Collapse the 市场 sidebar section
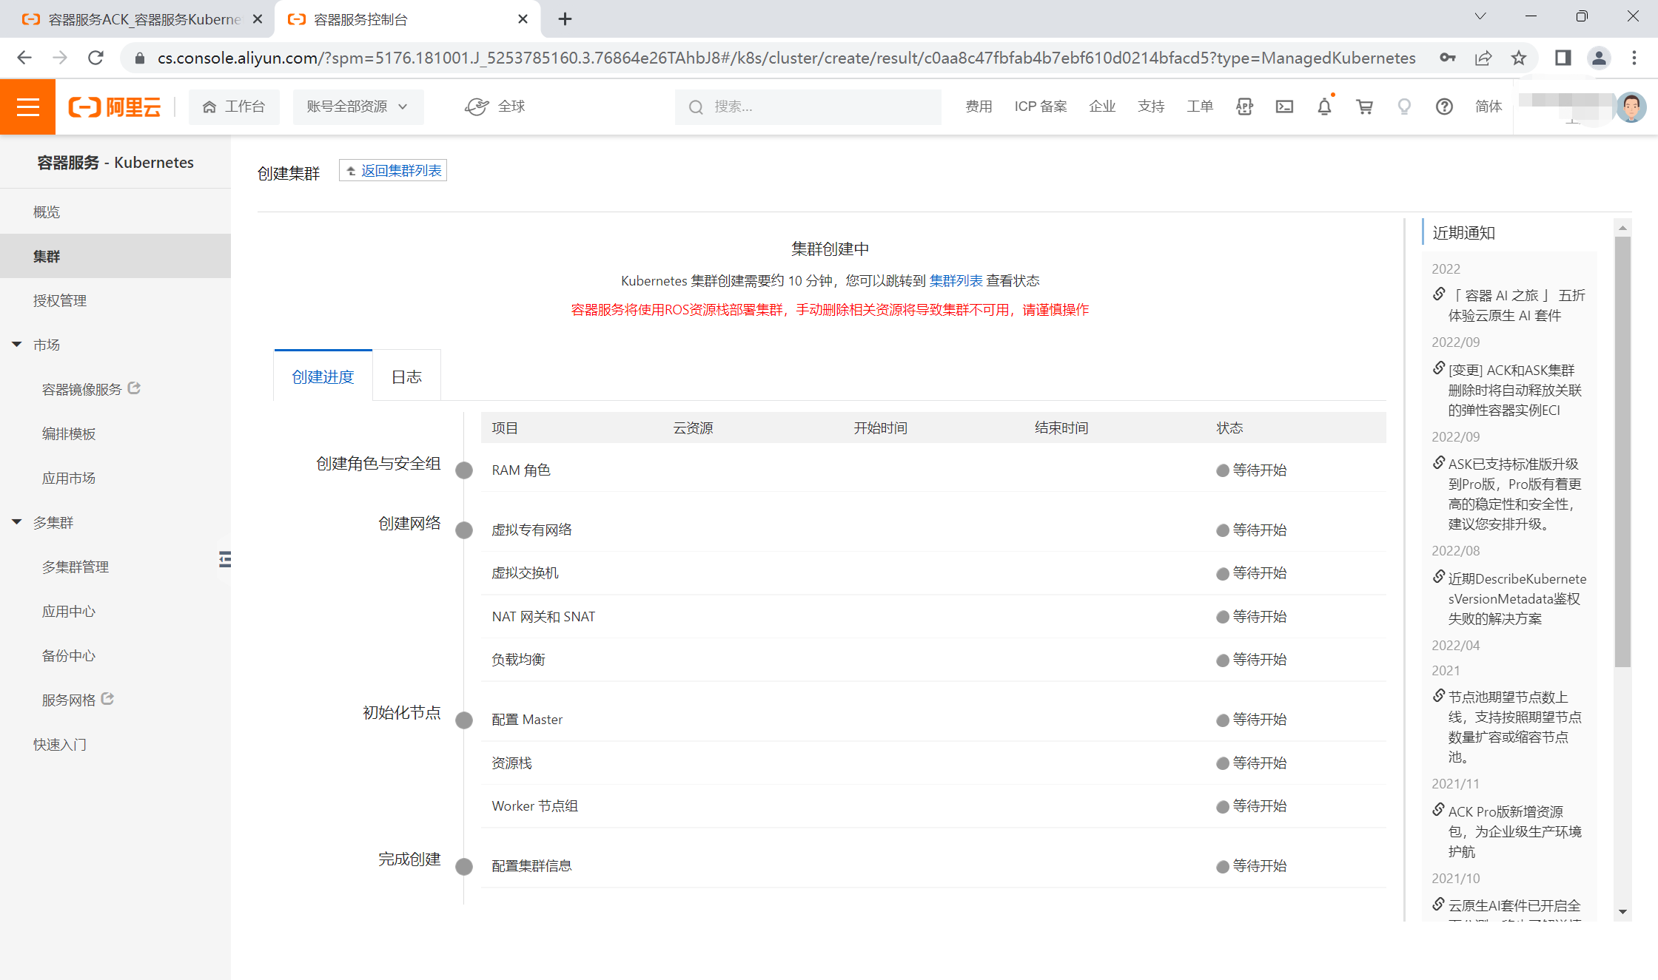The image size is (1658, 980). pyautogui.click(x=17, y=345)
